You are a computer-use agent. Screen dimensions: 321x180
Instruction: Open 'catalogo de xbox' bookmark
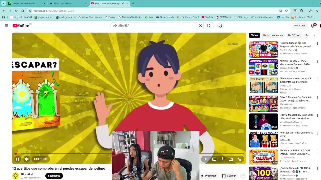(x=65, y=17)
